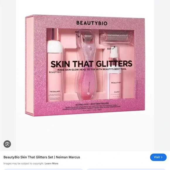Click the FACE arrow label
Viewport: 170px width, 170px height.
(77, 34)
